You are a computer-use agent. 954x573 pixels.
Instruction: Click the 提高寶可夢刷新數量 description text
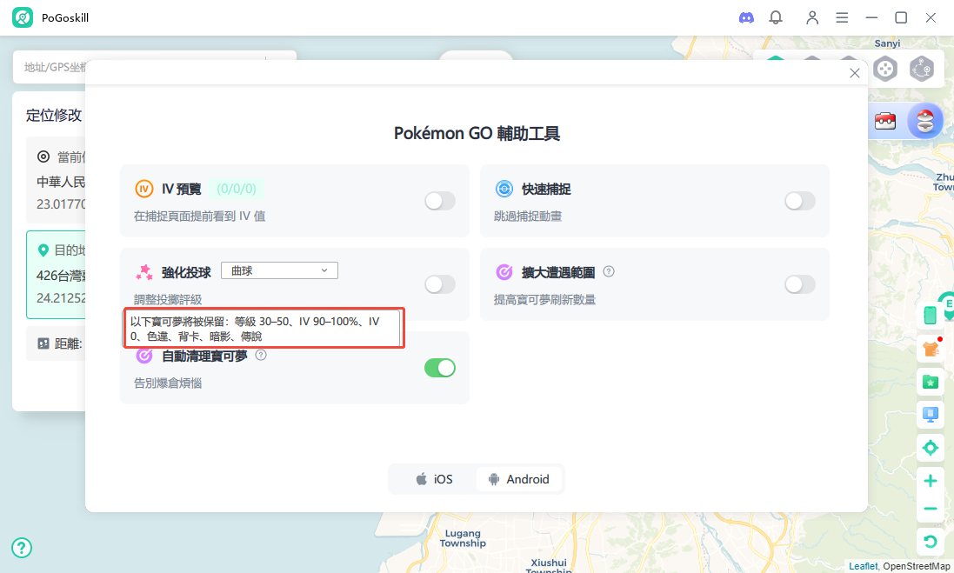tap(544, 299)
